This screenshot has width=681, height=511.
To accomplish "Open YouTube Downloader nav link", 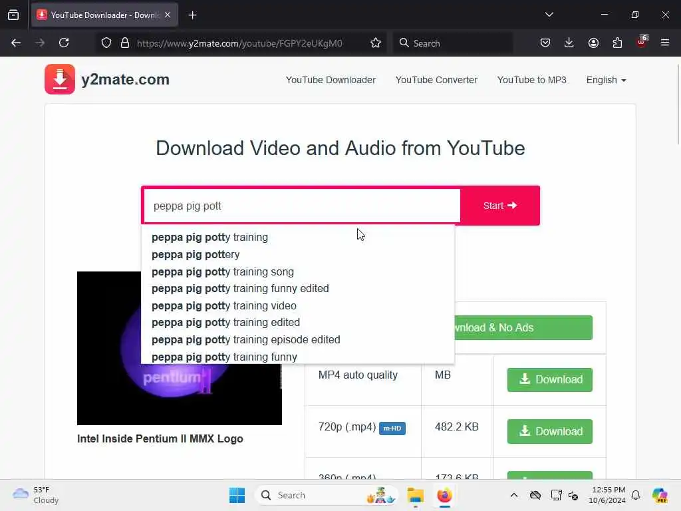I will [x=331, y=80].
